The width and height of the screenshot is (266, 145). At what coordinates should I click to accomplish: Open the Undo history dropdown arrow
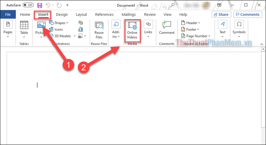click(x=53, y=5)
